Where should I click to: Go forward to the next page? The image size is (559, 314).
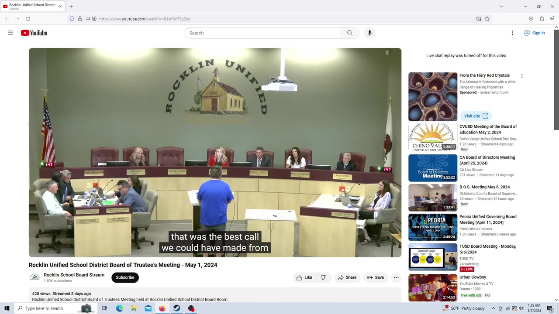[17, 19]
